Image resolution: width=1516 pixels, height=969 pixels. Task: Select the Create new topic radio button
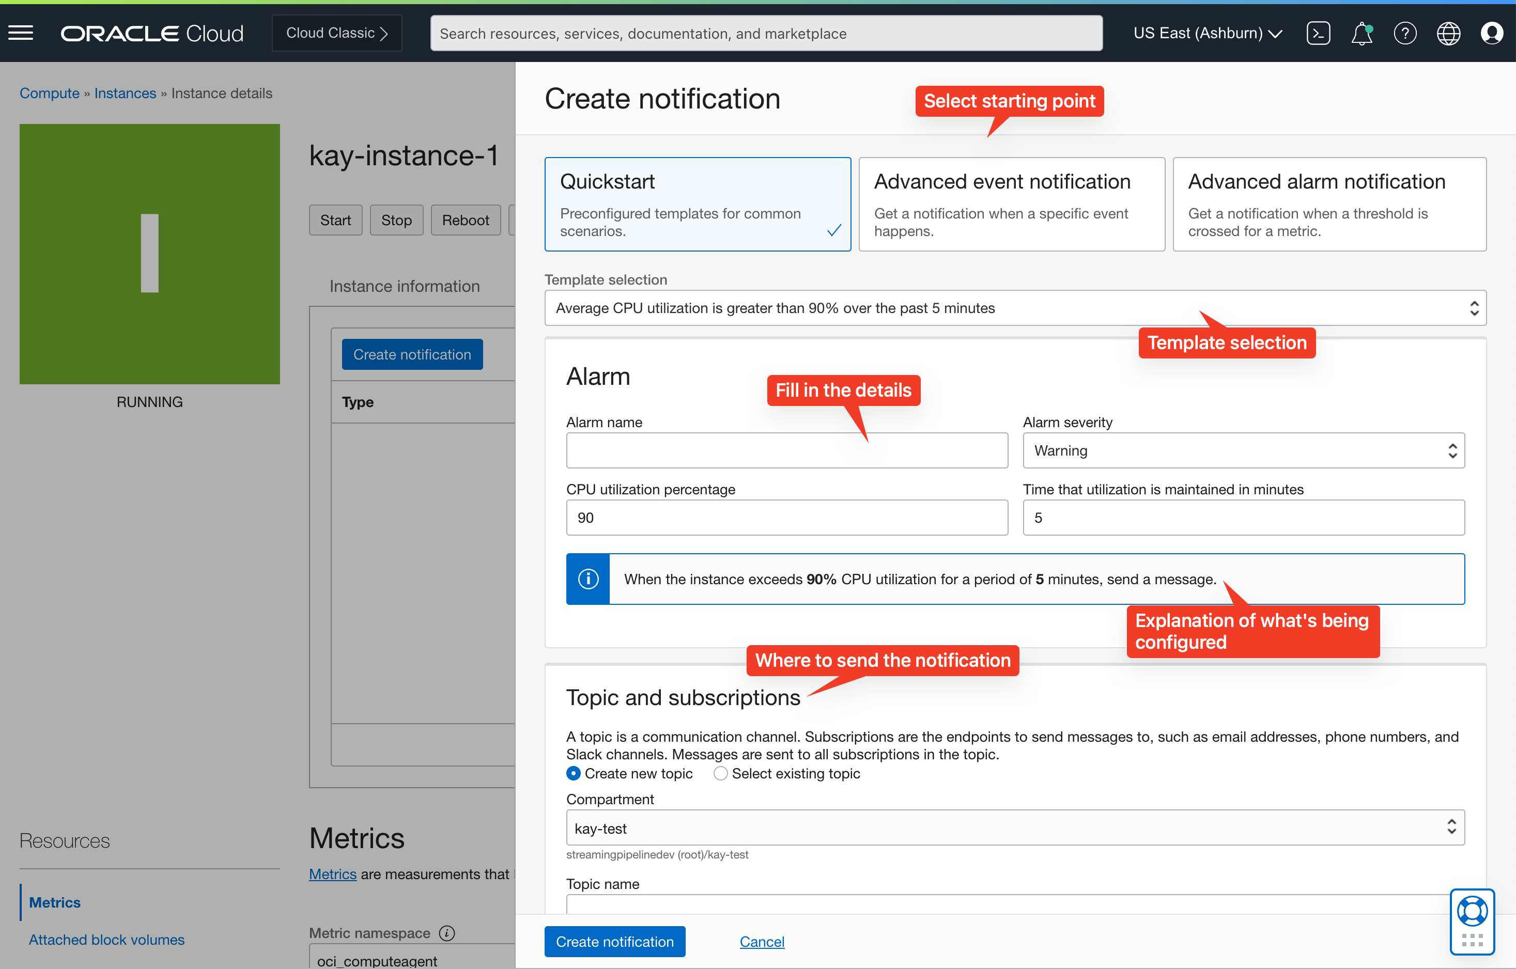tap(574, 773)
